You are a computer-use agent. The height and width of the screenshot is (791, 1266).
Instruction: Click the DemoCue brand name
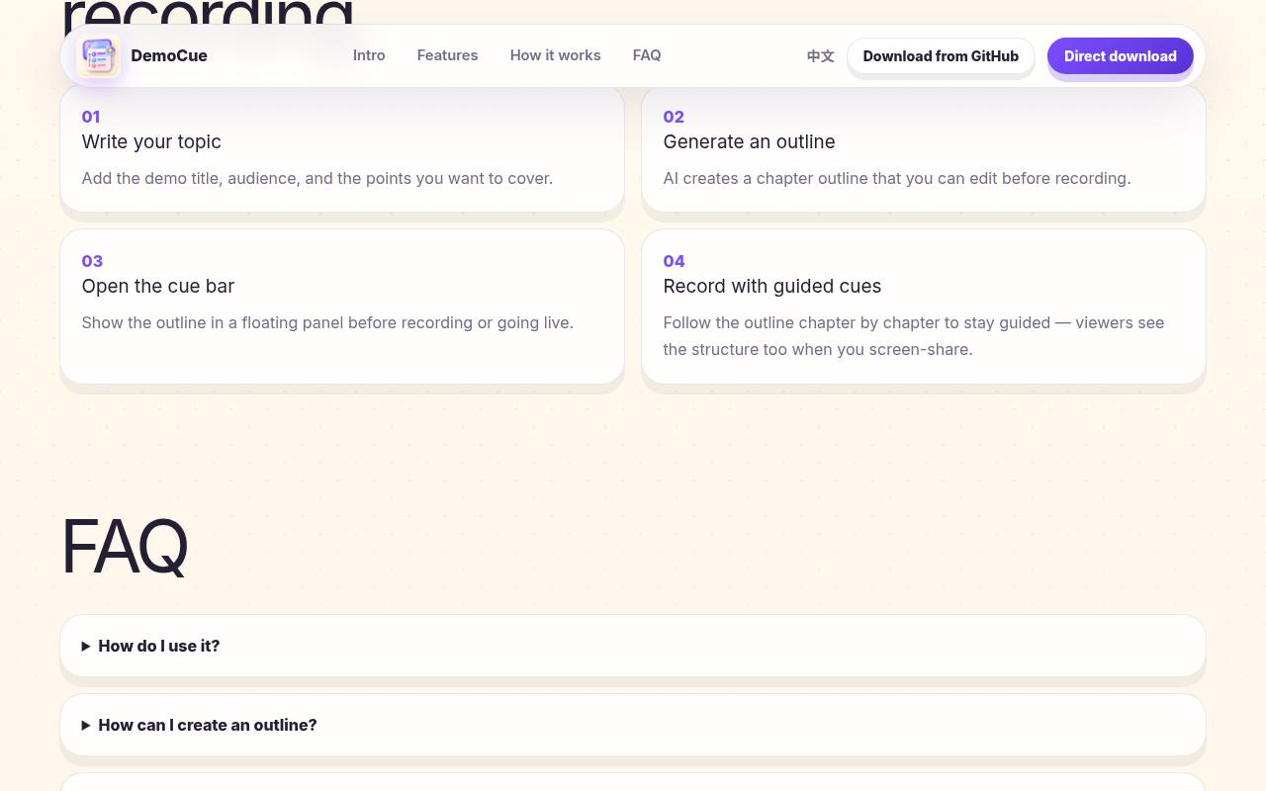click(169, 55)
